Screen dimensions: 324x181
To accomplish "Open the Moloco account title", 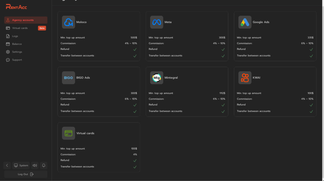I will (x=81, y=22).
